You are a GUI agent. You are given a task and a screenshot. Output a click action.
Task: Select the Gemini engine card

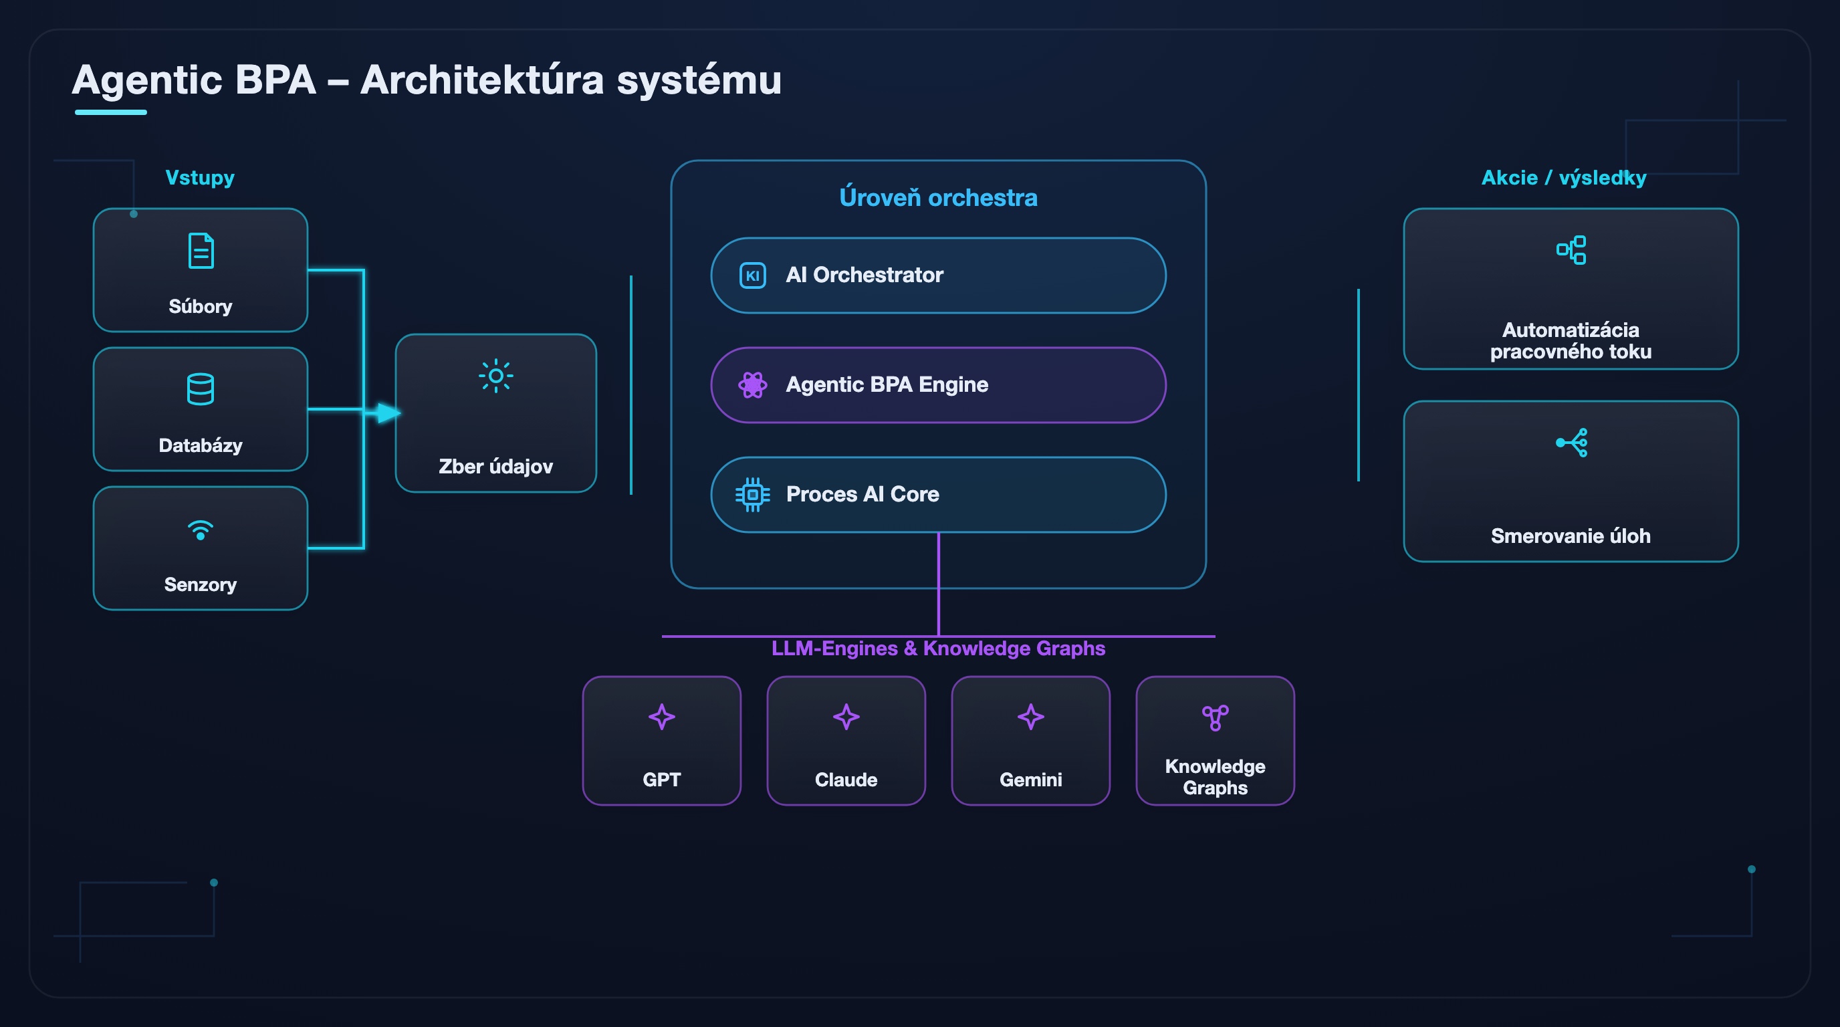(x=1031, y=741)
